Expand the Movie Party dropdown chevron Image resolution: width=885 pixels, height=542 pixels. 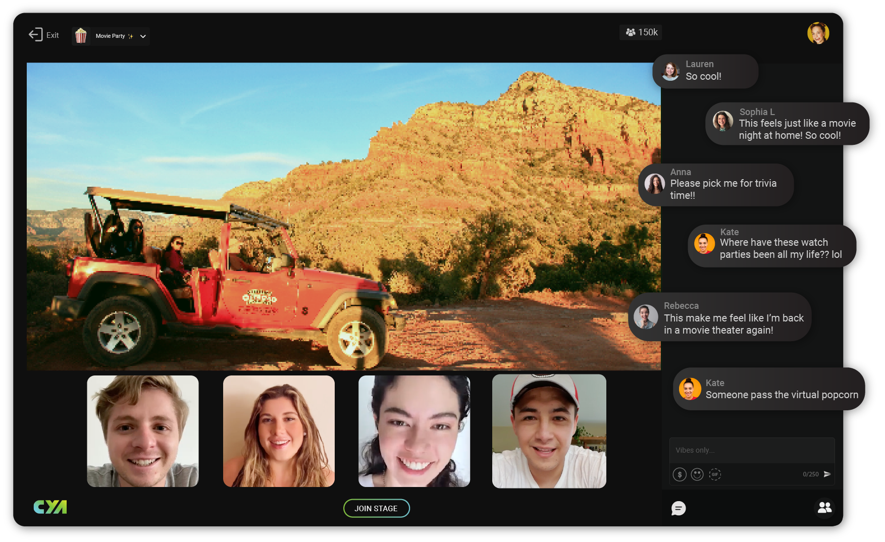(143, 36)
